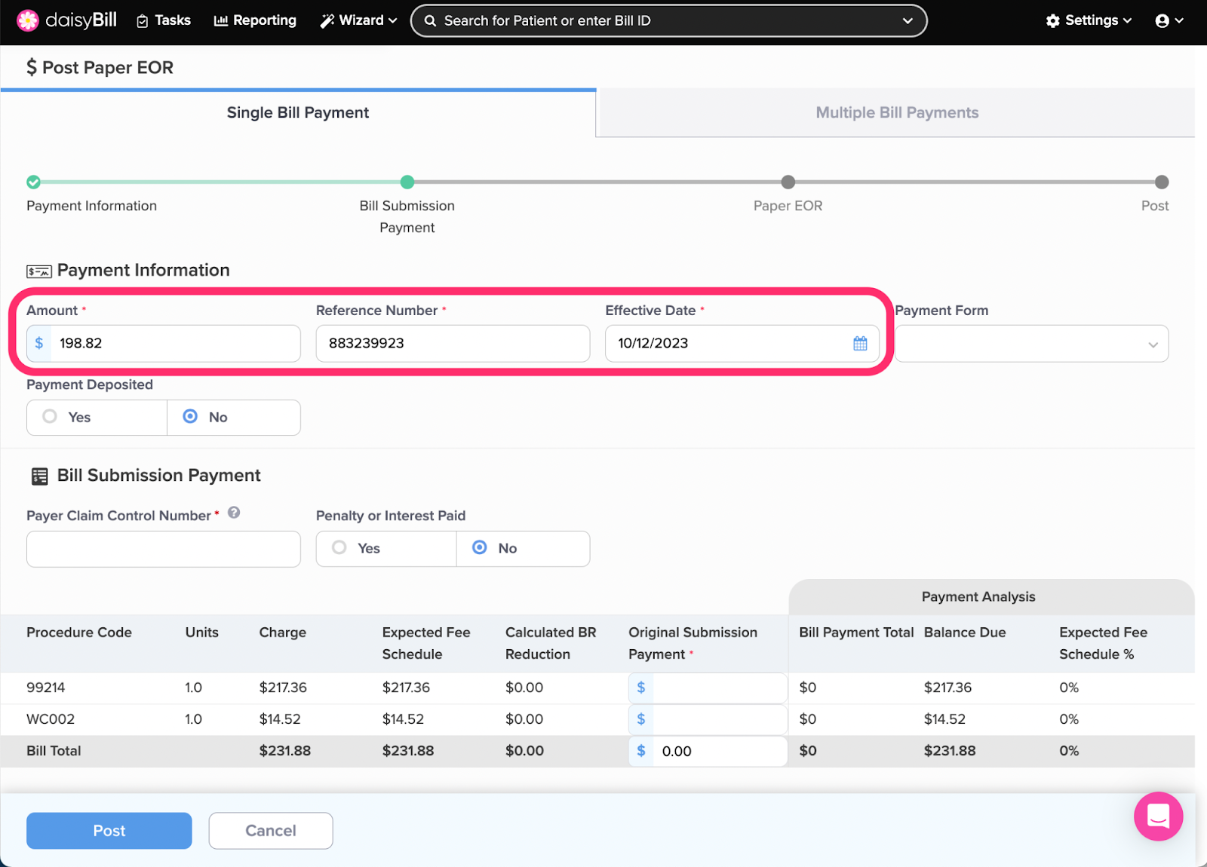Select No for Payment Deposited

tap(191, 417)
